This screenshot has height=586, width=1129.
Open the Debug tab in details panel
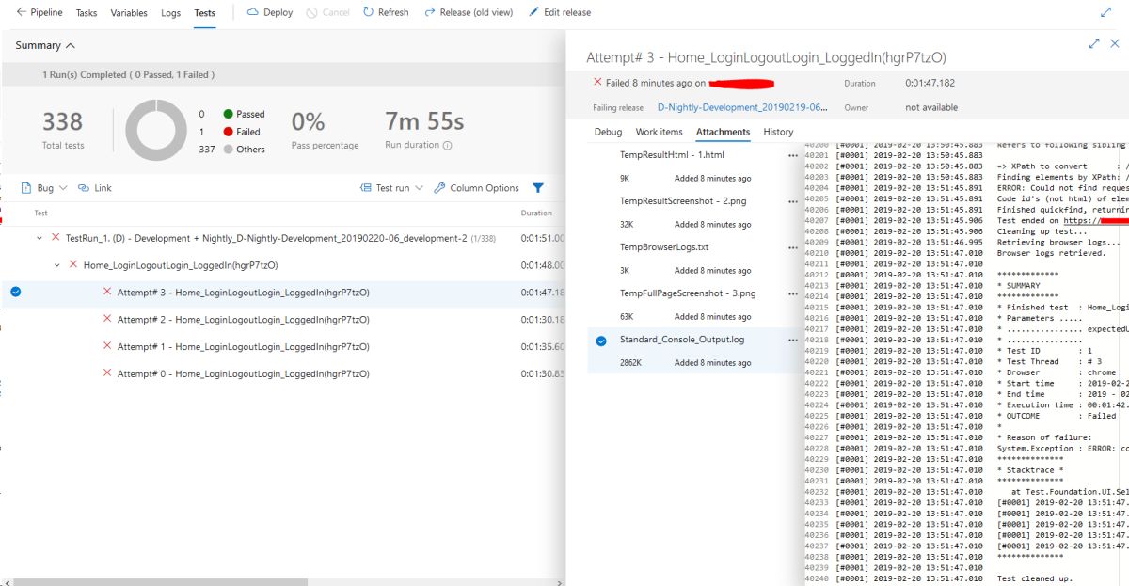tap(608, 132)
